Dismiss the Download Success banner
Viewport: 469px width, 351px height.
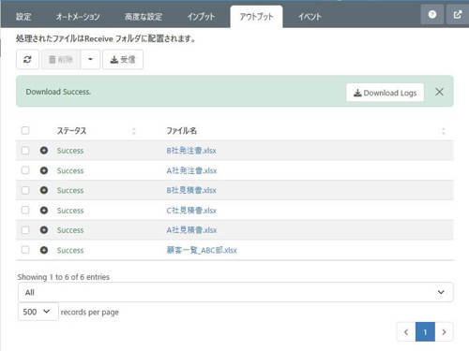(439, 92)
